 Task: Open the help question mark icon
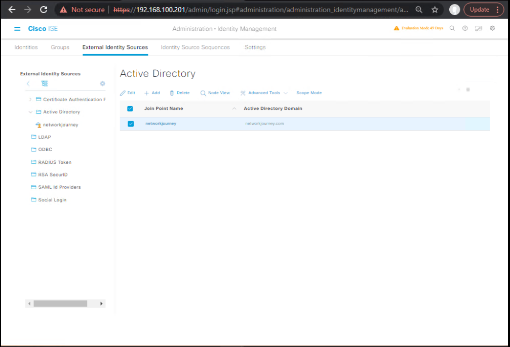465,28
